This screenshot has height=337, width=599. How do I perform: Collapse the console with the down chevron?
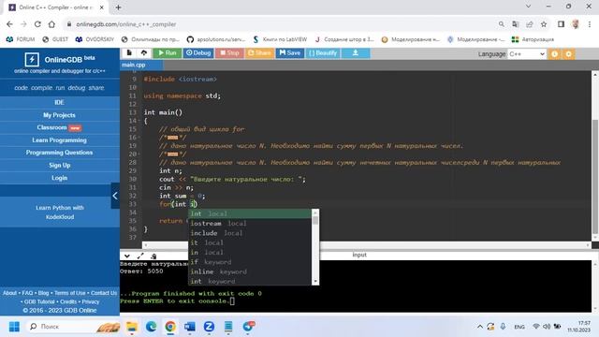127,256
